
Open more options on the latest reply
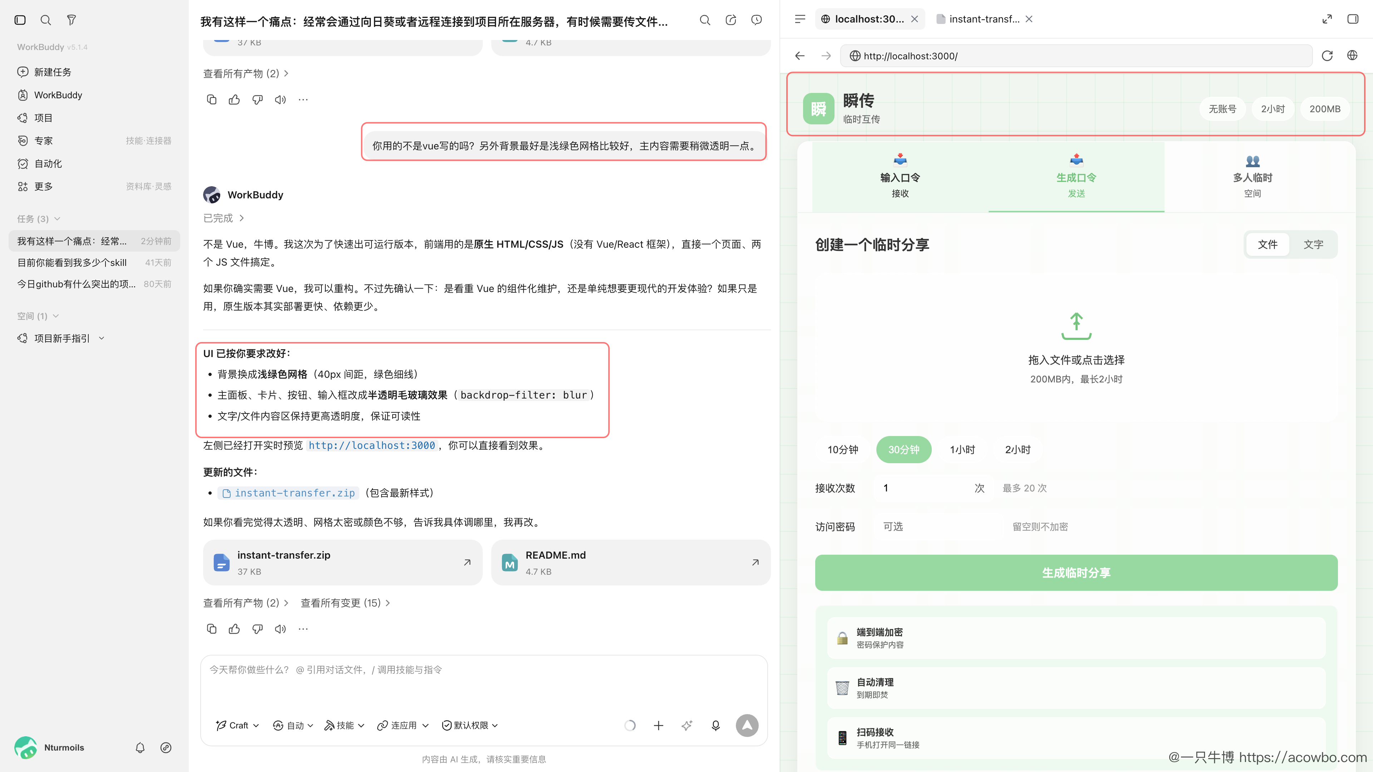pos(303,629)
